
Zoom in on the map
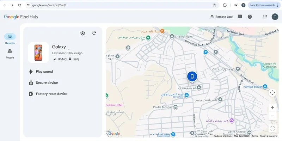coord(272,108)
